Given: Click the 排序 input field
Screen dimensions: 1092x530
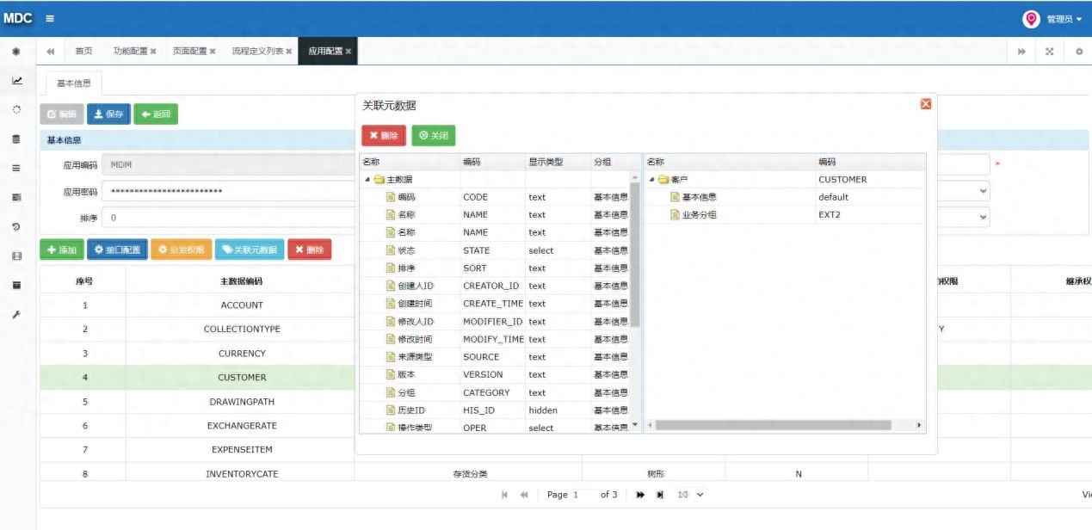Looking at the screenshot, I should click(227, 218).
